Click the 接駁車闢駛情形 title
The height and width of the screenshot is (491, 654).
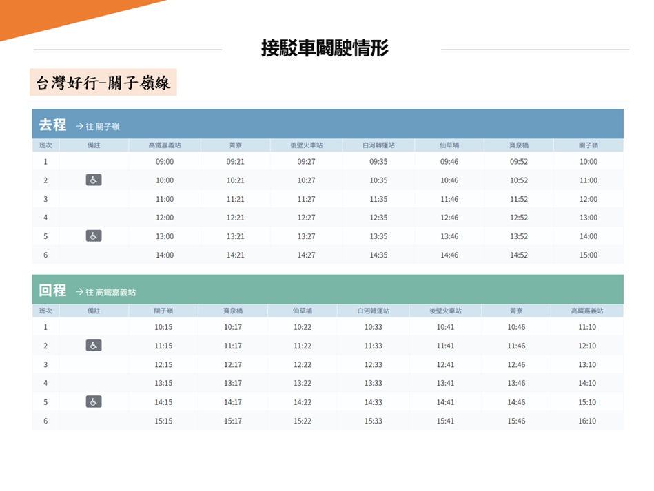pos(325,48)
